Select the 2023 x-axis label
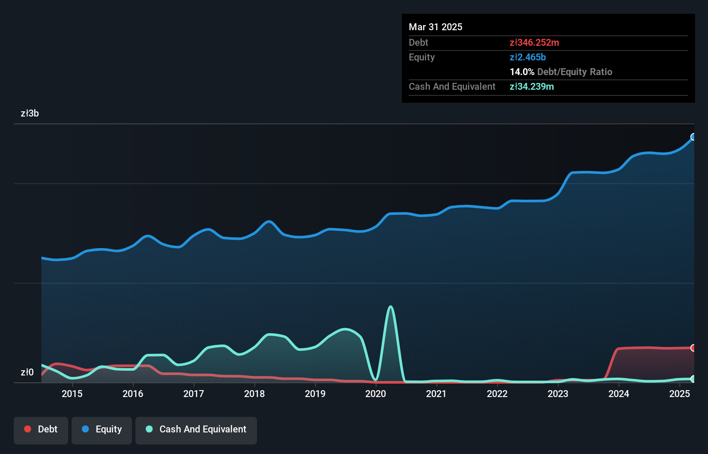Screen dimensions: 708x454 coord(558,394)
